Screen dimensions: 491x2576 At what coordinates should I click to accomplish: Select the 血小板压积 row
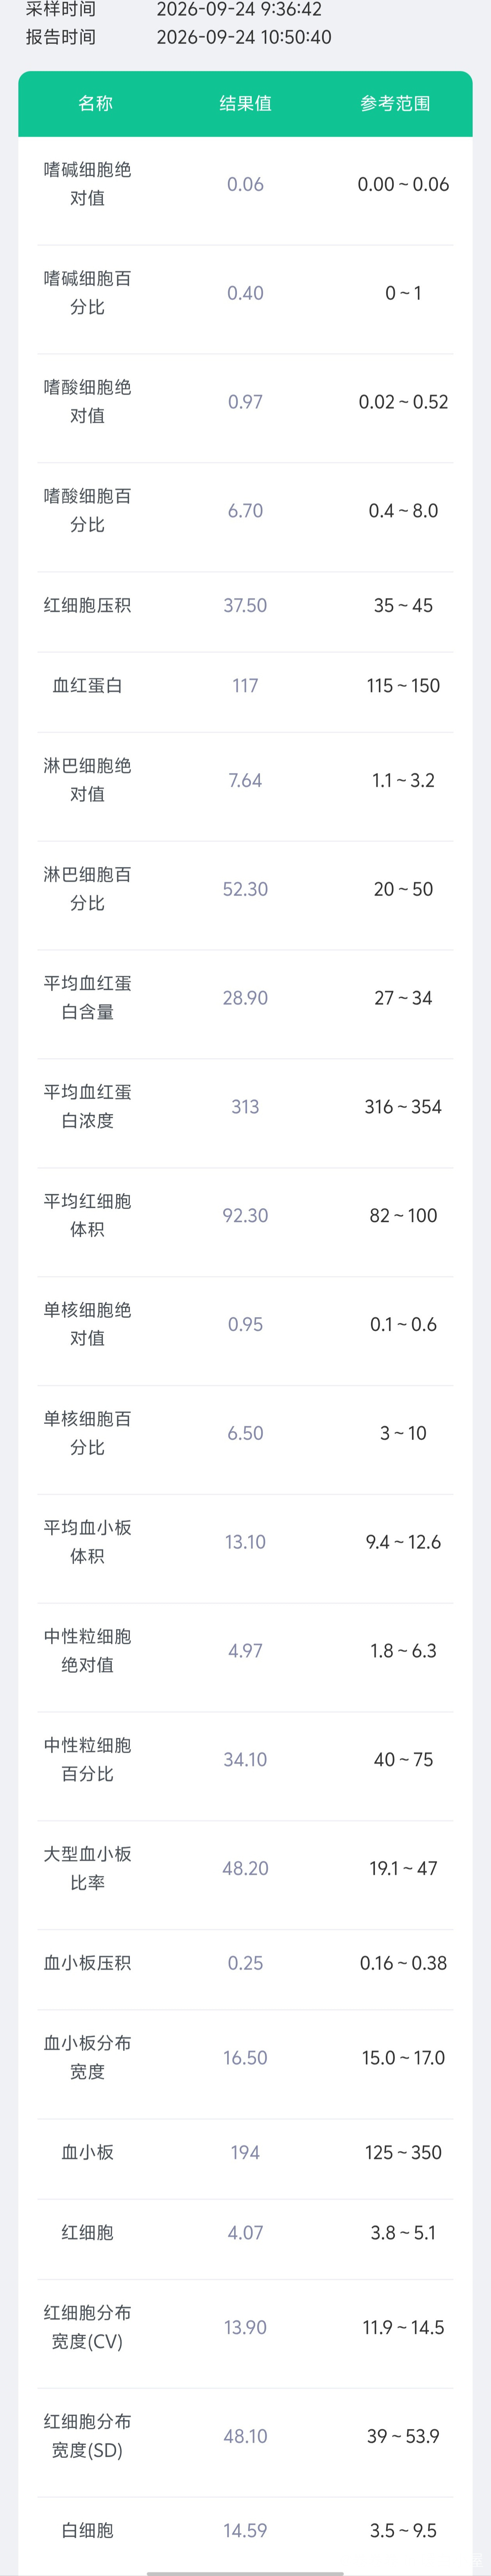point(245,1963)
